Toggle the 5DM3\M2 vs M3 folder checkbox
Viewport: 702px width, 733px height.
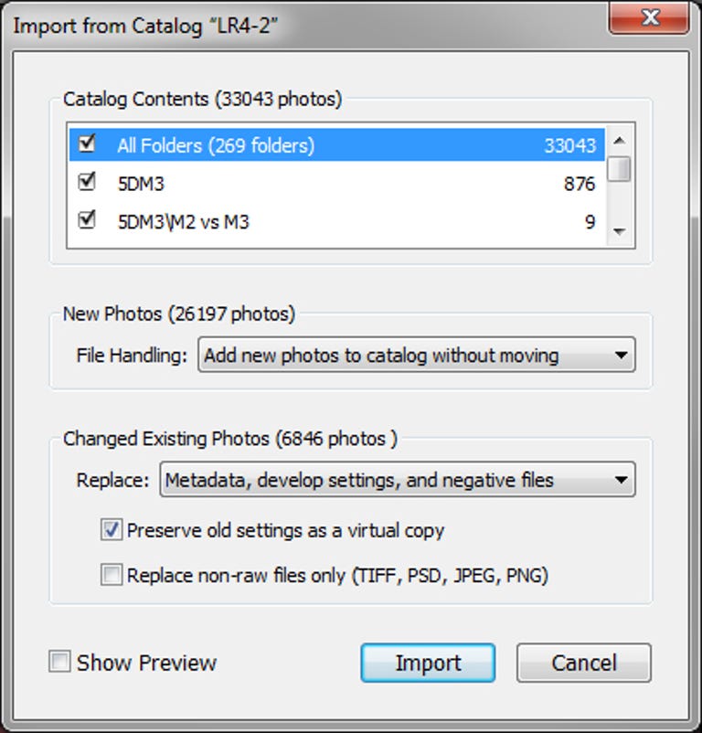pyautogui.click(x=87, y=220)
